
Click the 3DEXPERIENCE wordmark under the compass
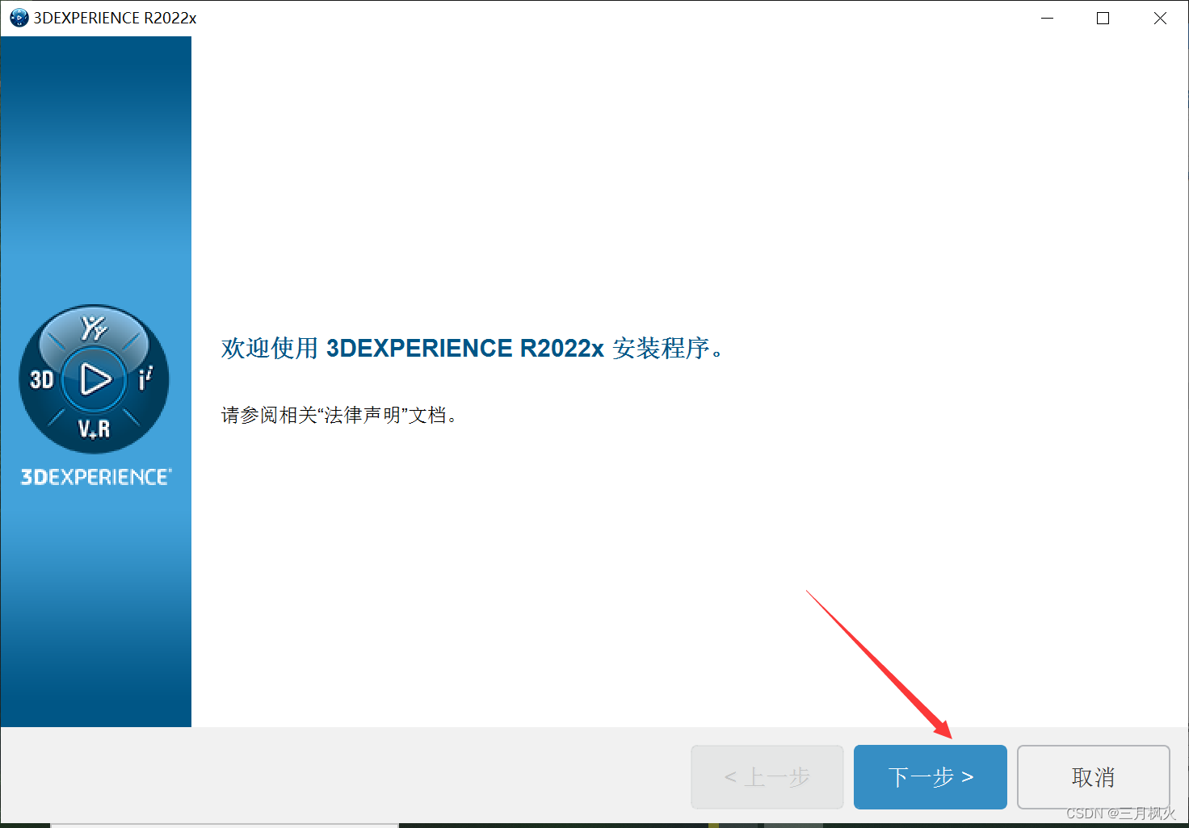pos(96,477)
